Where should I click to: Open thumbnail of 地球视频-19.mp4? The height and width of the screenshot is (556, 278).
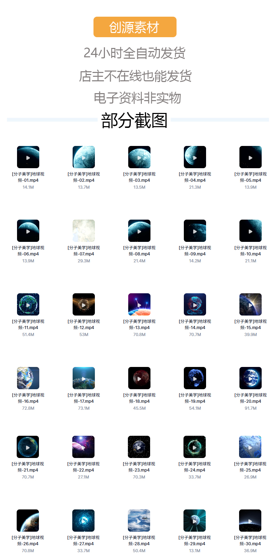pyautogui.click(x=195, y=378)
